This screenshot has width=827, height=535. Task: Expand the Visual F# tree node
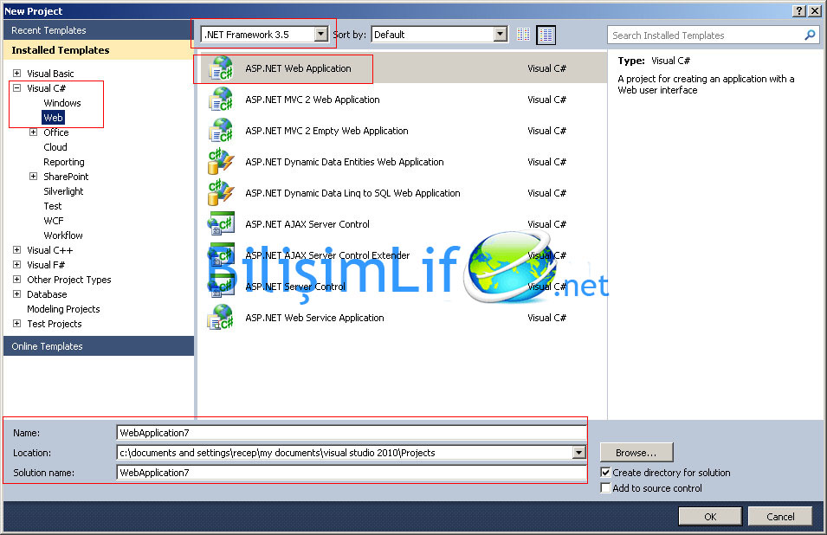(x=16, y=265)
